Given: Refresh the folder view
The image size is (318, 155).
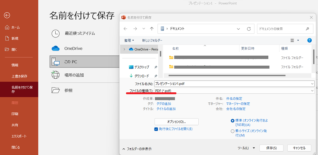Looking at the screenshot, I should pos(249,29).
